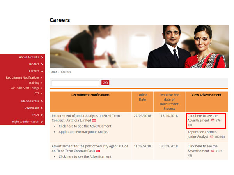
Task: Click Junior Analysts 'Click here to see the Advertisement' bullet link
Action: [x=85, y=126]
